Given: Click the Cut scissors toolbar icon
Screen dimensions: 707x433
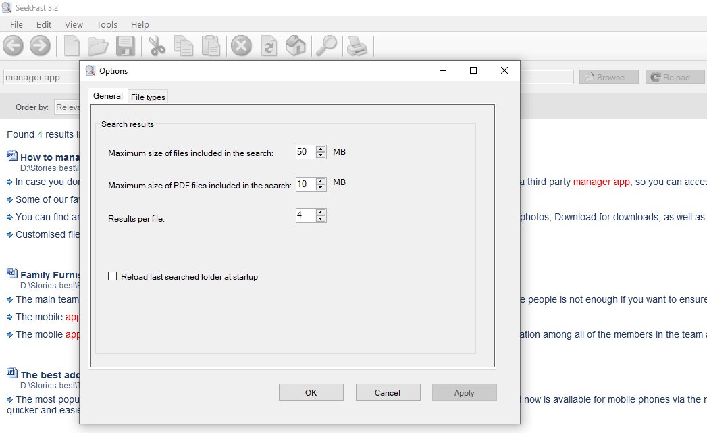Looking at the screenshot, I should coord(157,45).
